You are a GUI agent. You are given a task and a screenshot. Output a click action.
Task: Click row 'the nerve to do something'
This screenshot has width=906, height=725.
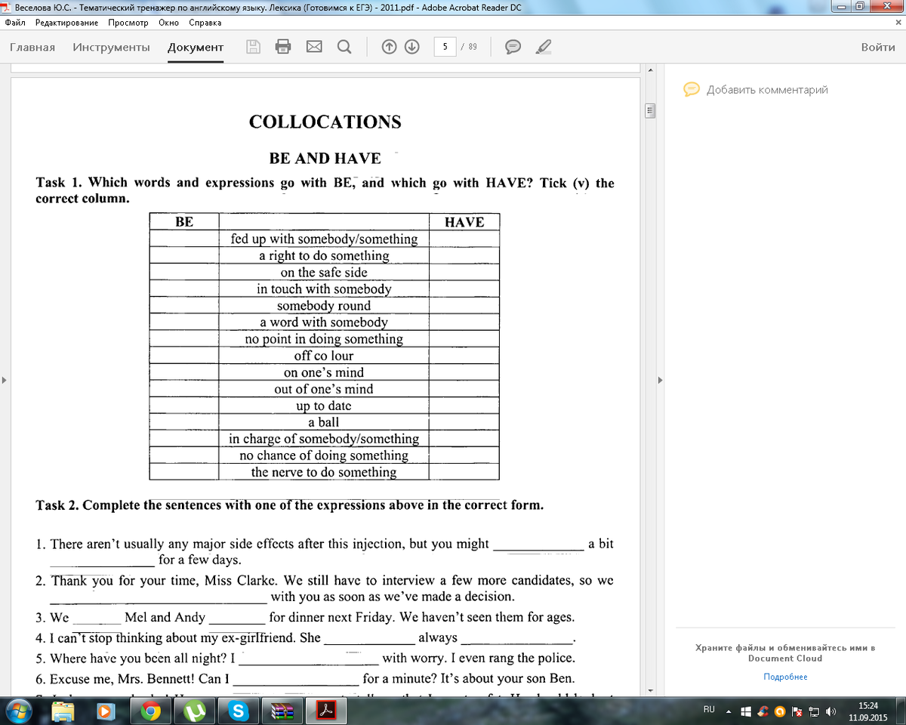[324, 471]
